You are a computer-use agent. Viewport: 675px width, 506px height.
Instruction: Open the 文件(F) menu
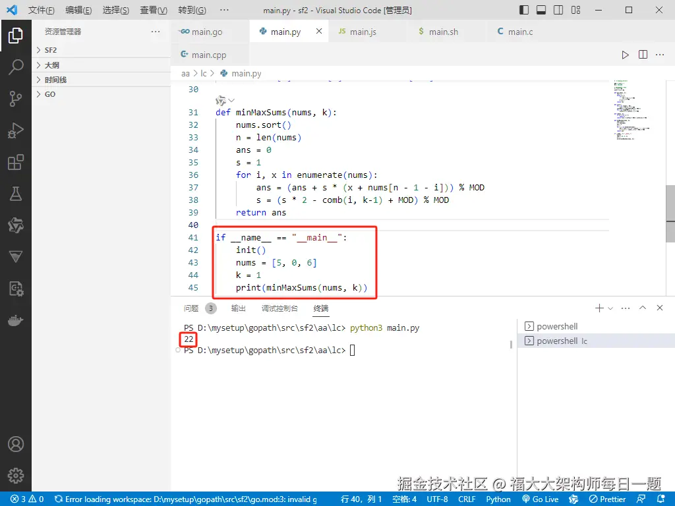point(42,10)
